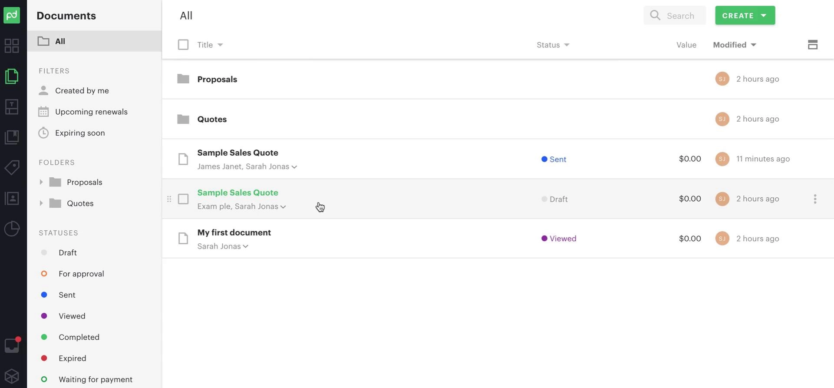Open the Content library icon in sidebar
This screenshot has height=388, width=834.
click(x=12, y=137)
